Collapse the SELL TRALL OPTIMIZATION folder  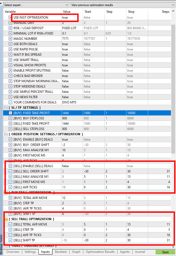[x=6, y=219]
